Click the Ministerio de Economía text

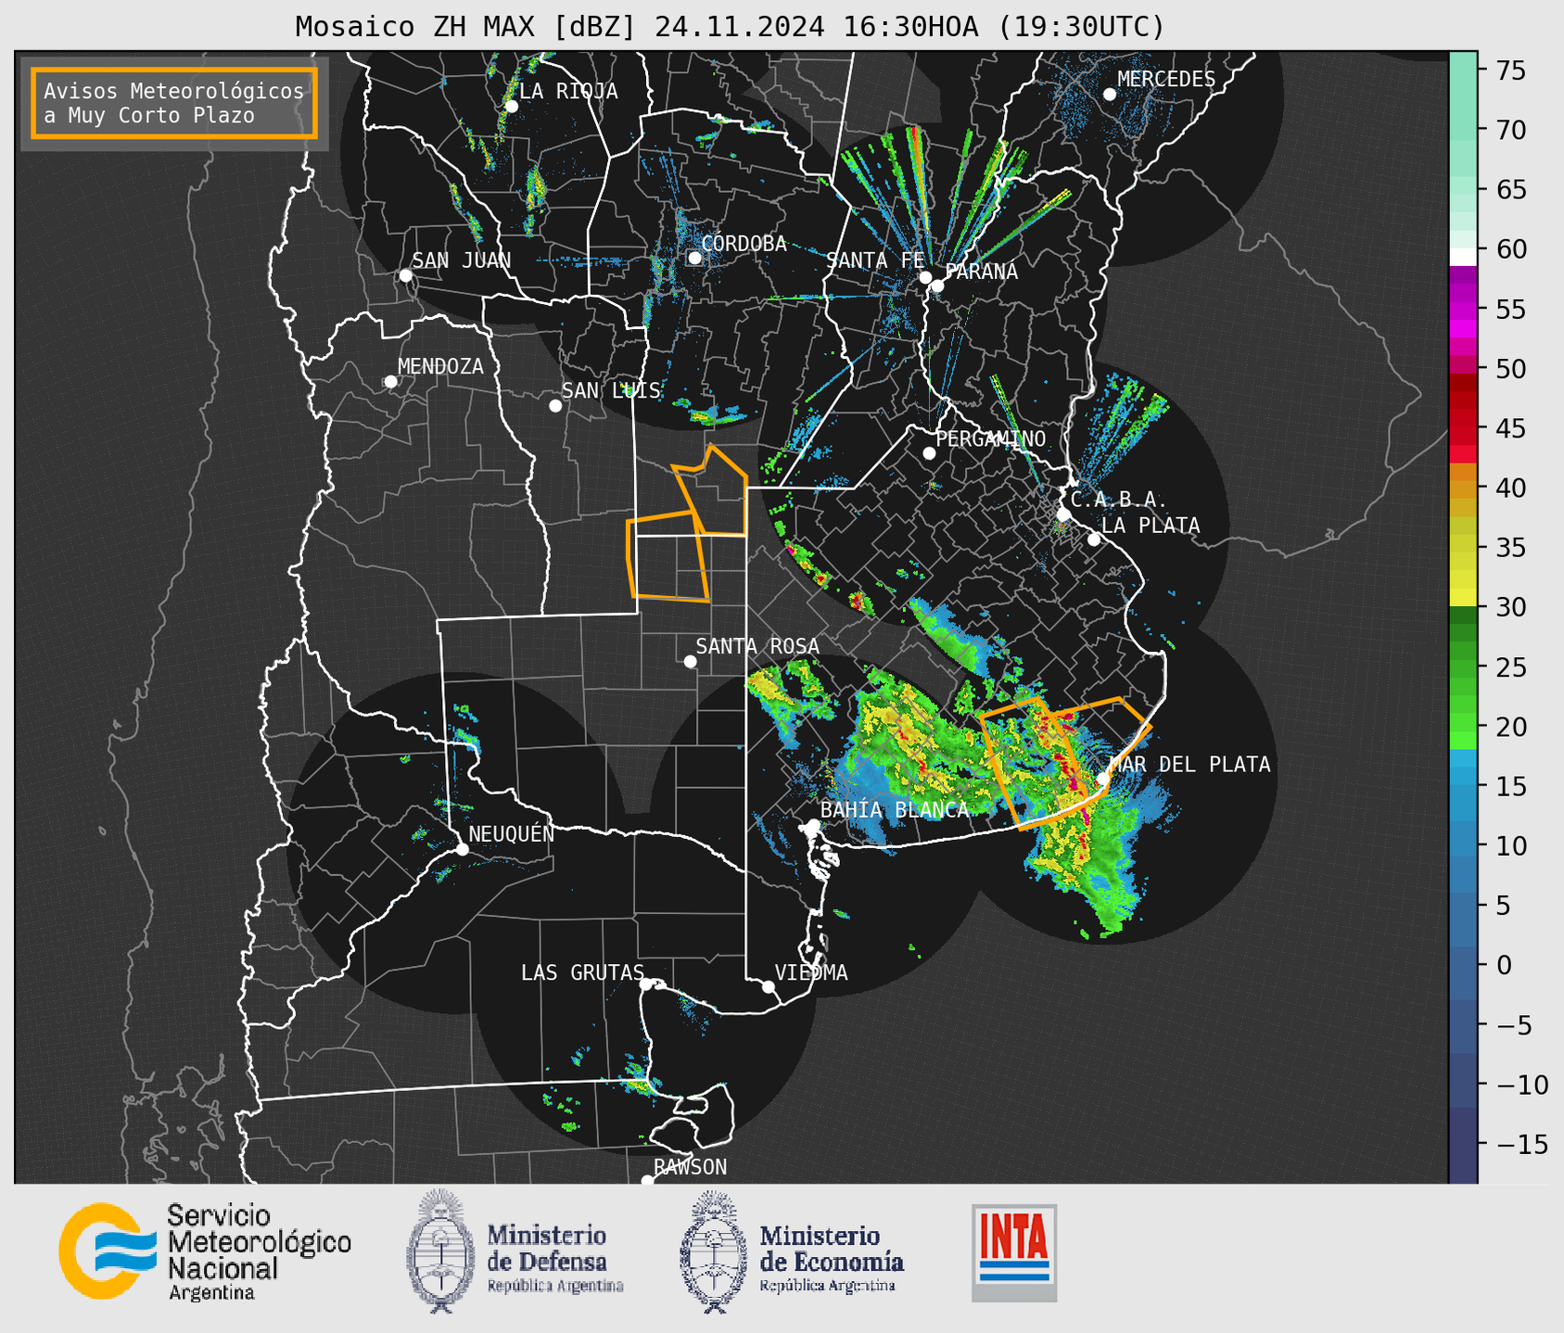coord(832,1259)
